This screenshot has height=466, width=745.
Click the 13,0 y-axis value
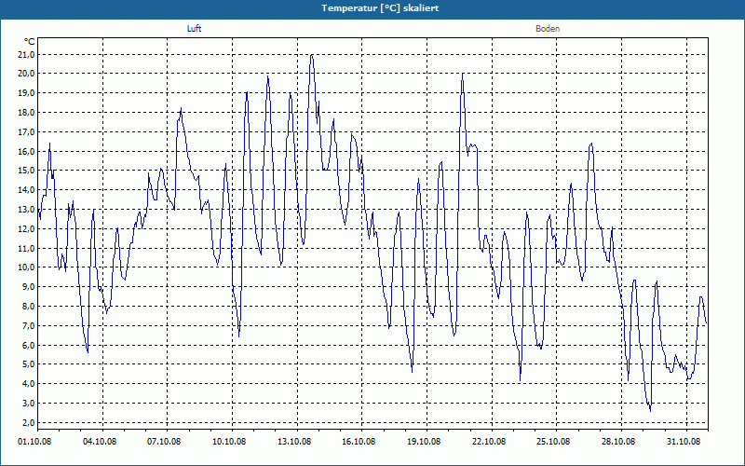click(27, 209)
